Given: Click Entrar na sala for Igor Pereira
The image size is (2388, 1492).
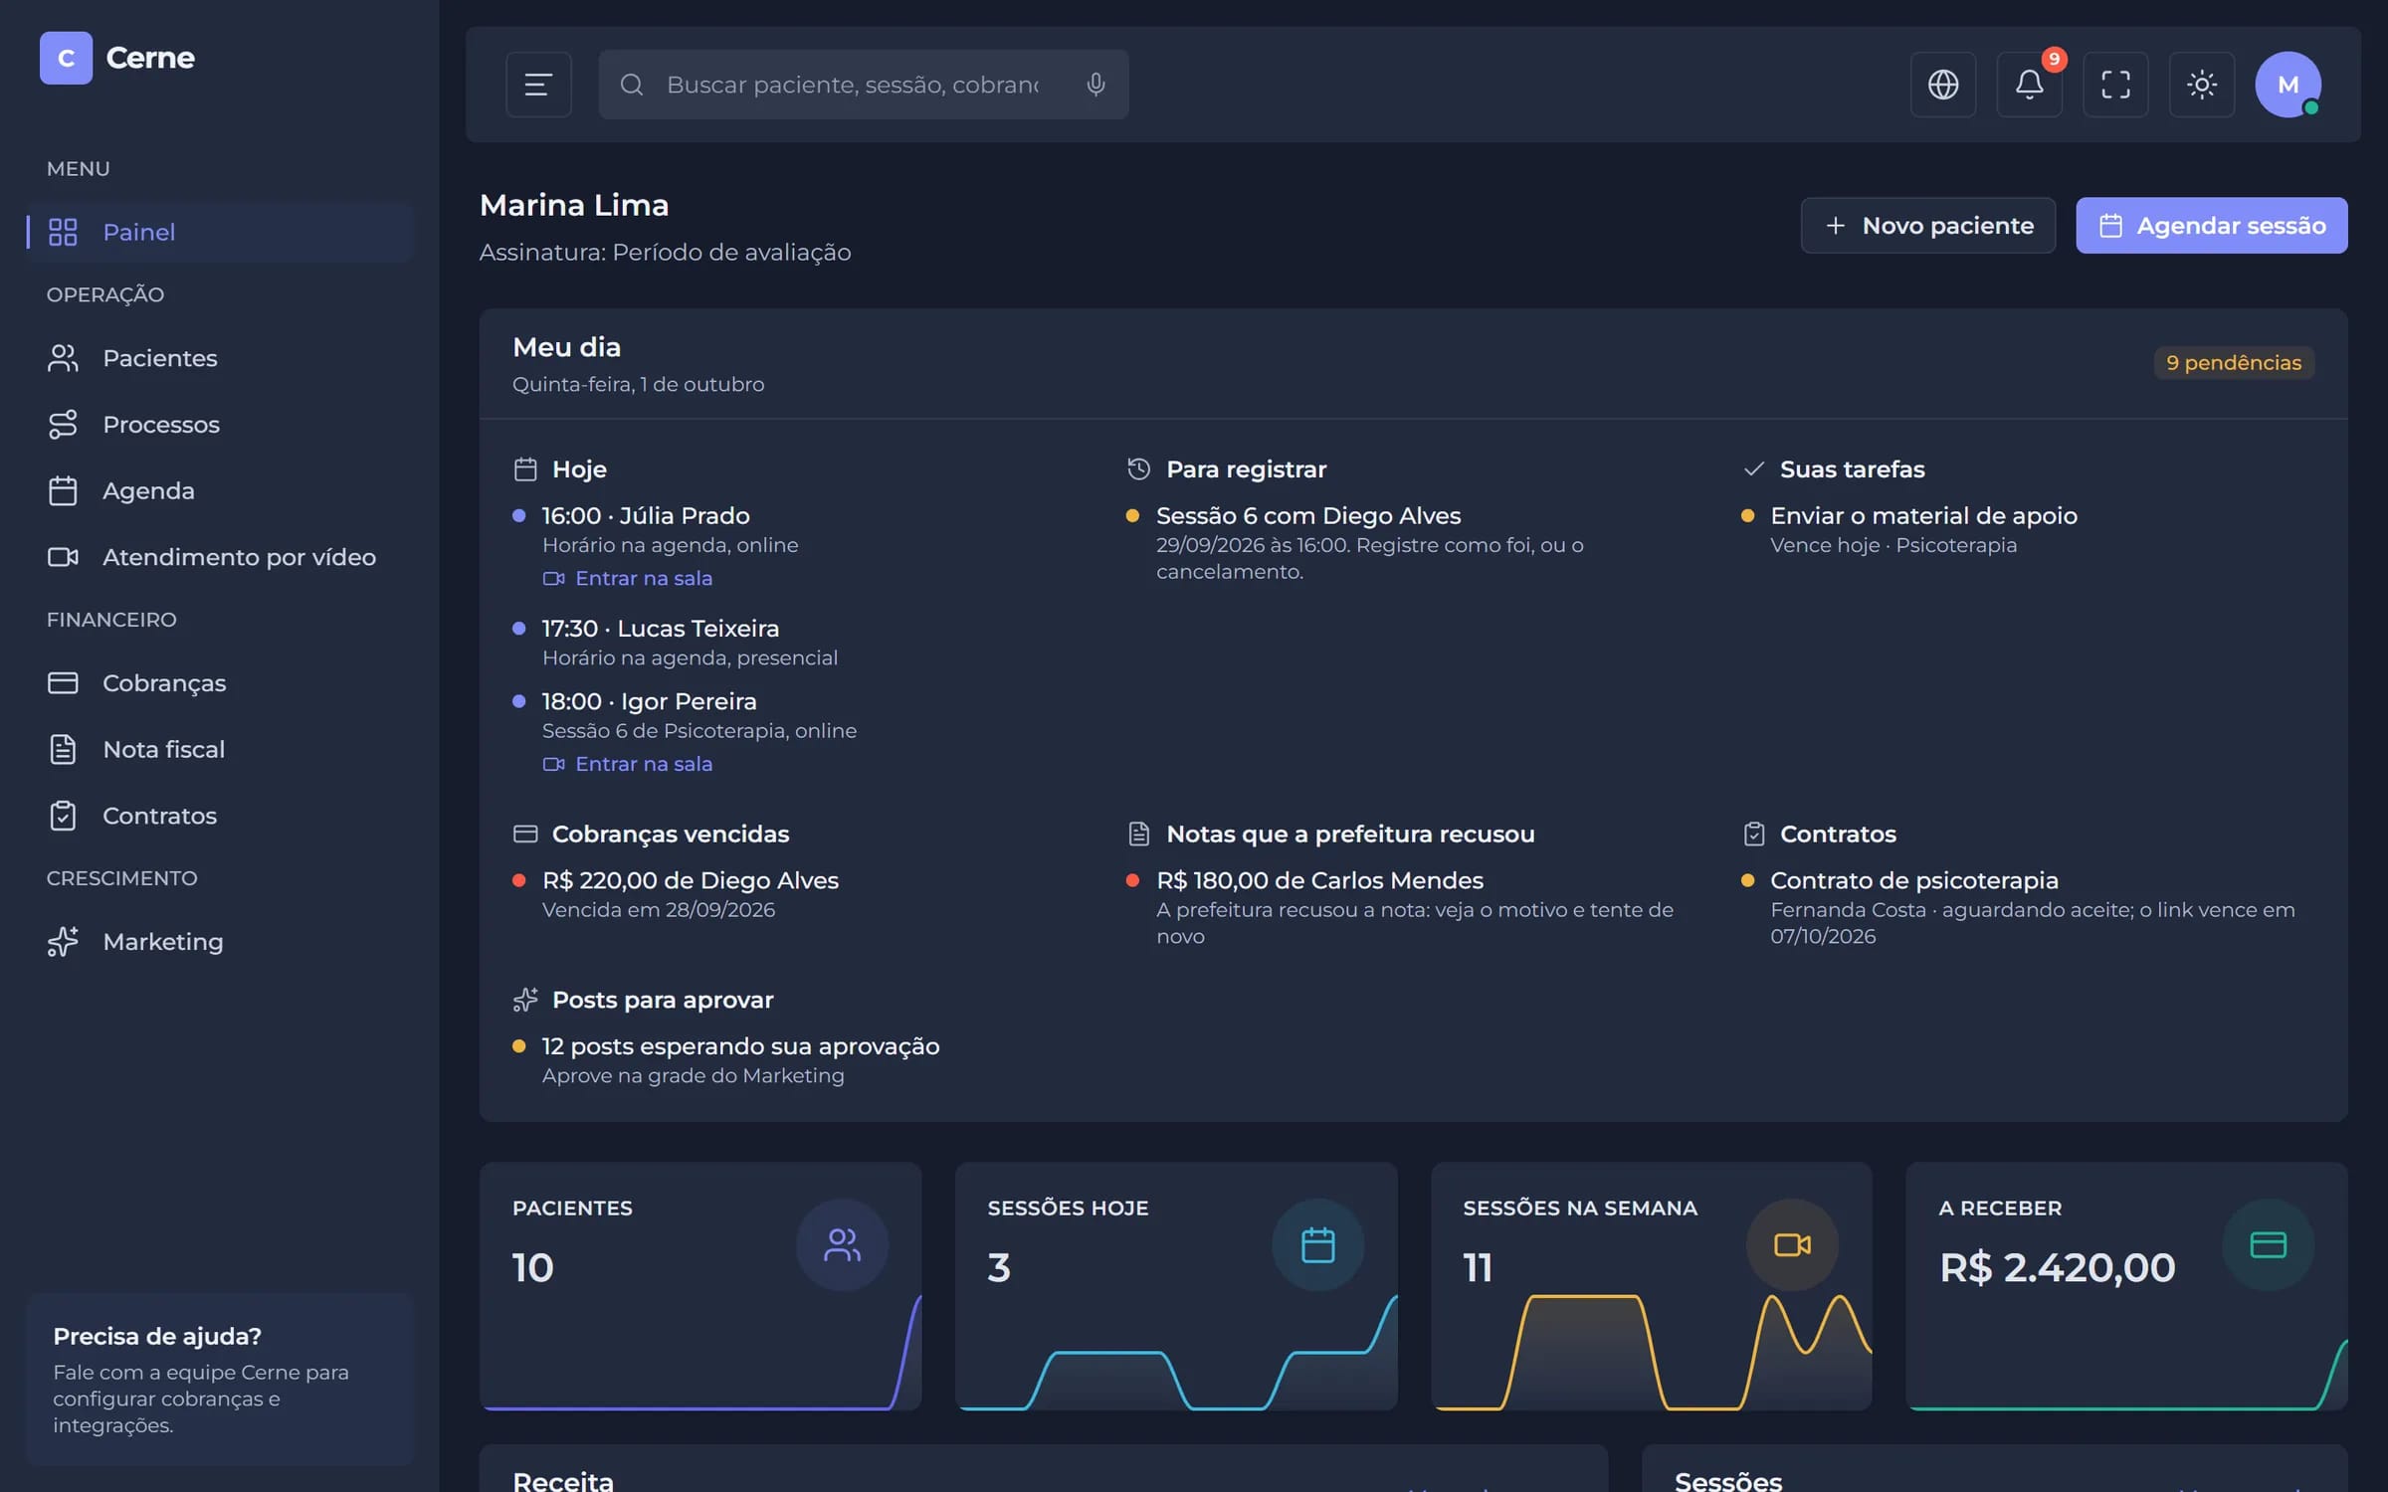Looking at the screenshot, I should (x=628, y=764).
